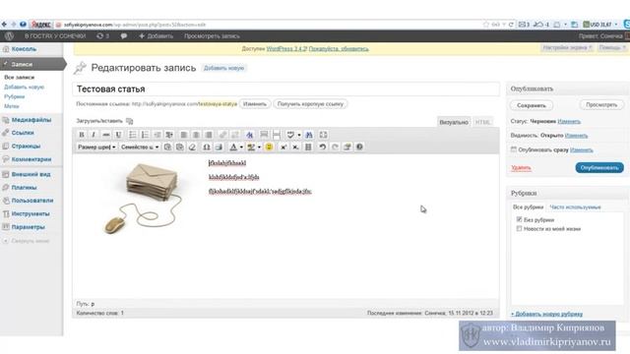Click the post title field 'Тестовая статья'

(286, 89)
